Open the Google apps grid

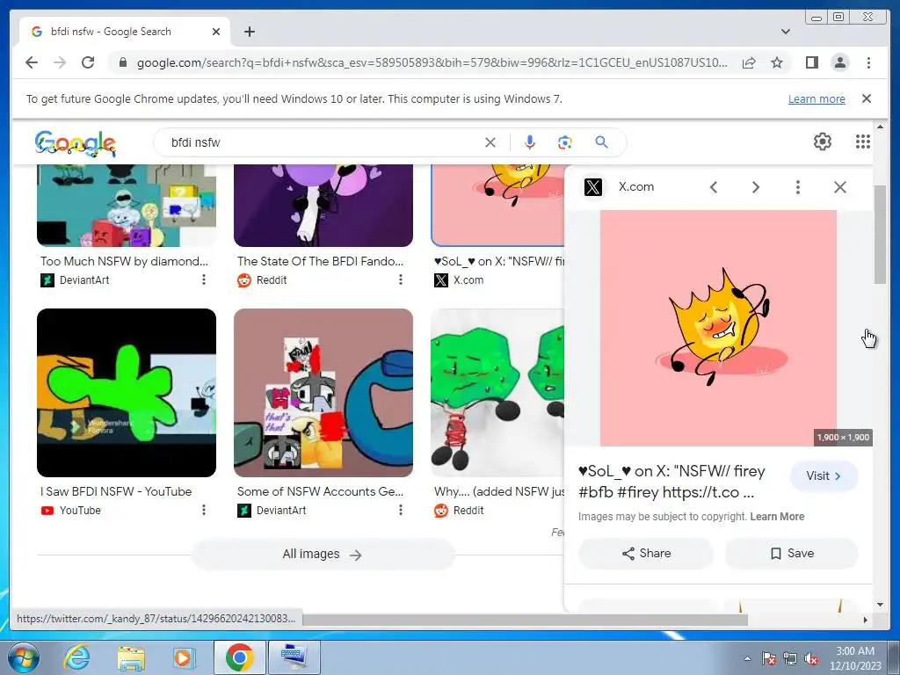point(863,142)
